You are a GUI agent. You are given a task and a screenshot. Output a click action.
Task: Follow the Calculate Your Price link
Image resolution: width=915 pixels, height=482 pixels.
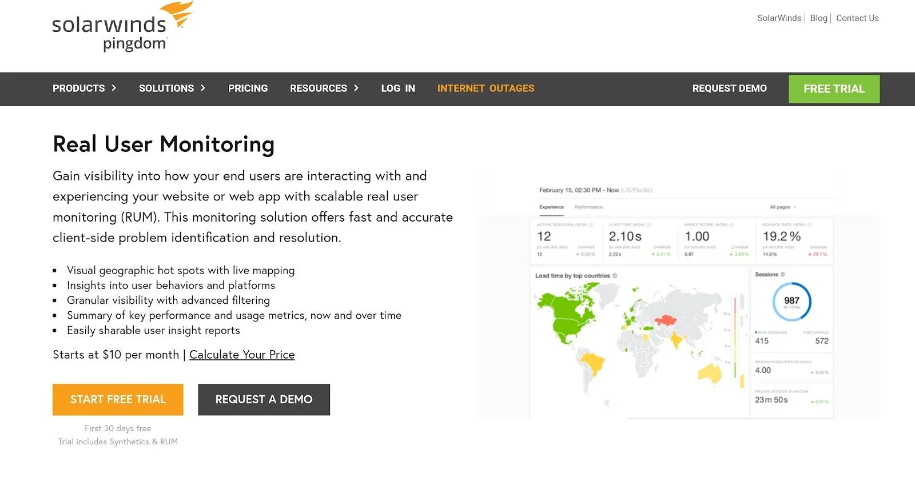pos(242,355)
